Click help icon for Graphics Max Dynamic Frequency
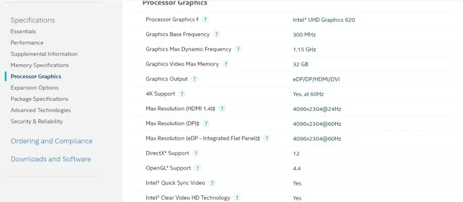This screenshot has width=463, height=202. (x=238, y=49)
